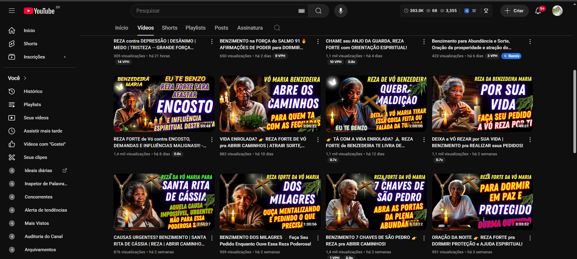Click the Remix badge
This screenshot has width=577, height=259.
pyautogui.click(x=511, y=56)
